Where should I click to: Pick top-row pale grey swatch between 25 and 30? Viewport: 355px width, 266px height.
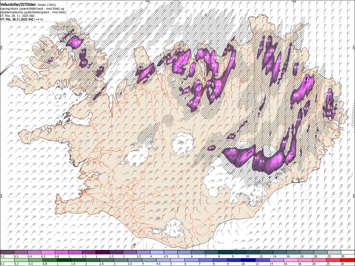point(334,252)
